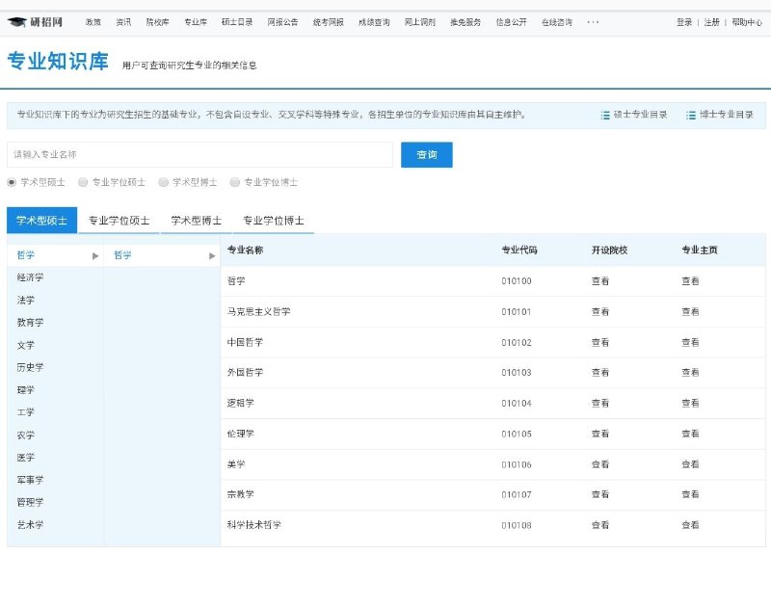Screen dimensions: 771x607
Task: Select 艺术学 in the discipline list
Action: point(31,525)
